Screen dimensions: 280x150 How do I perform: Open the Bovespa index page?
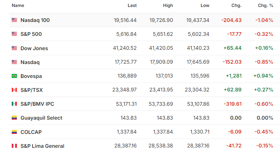coord(31,76)
